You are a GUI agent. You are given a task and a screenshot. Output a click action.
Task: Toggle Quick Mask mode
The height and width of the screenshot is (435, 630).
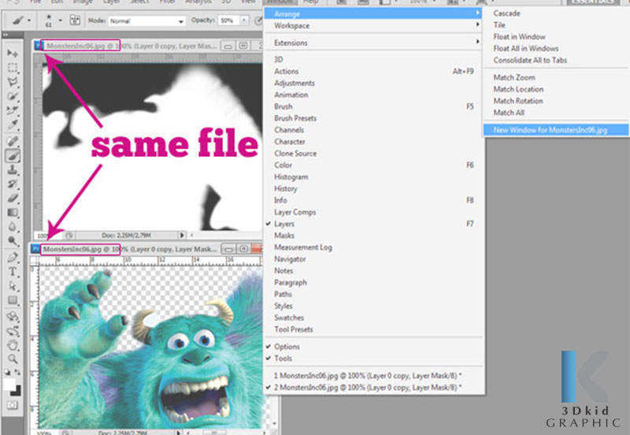[13, 405]
